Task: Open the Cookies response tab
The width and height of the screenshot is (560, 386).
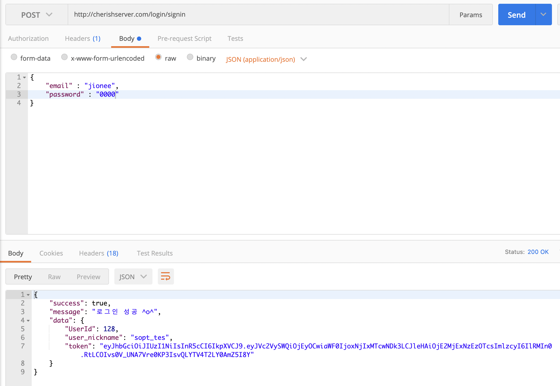Action: [x=51, y=253]
